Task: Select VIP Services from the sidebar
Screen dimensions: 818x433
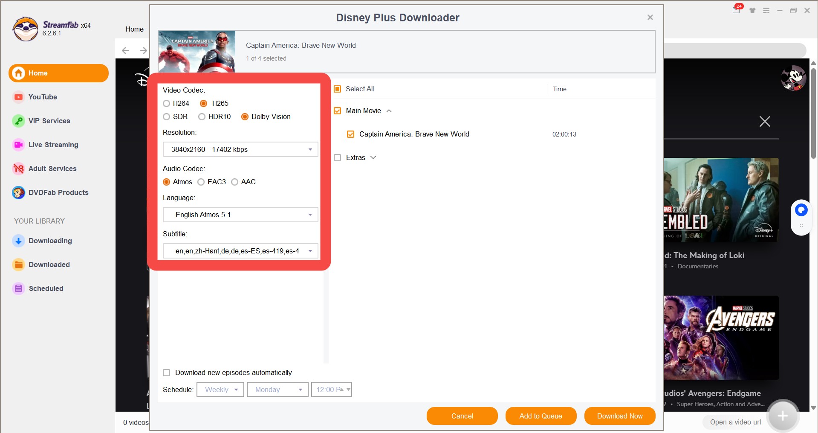Action: click(x=49, y=121)
